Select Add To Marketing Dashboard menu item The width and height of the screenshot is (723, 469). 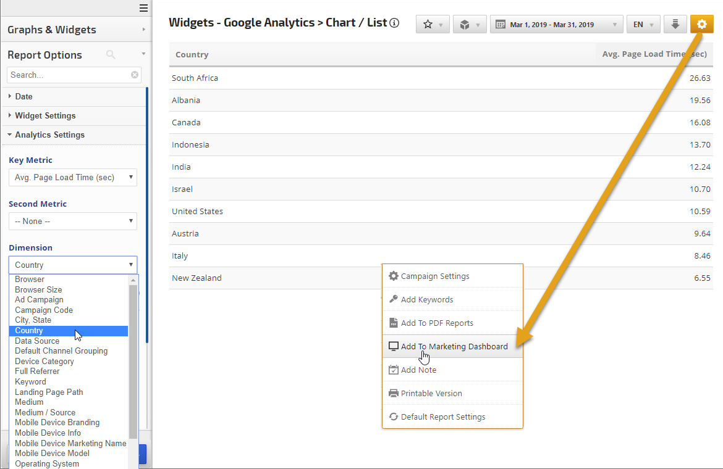click(454, 347)
